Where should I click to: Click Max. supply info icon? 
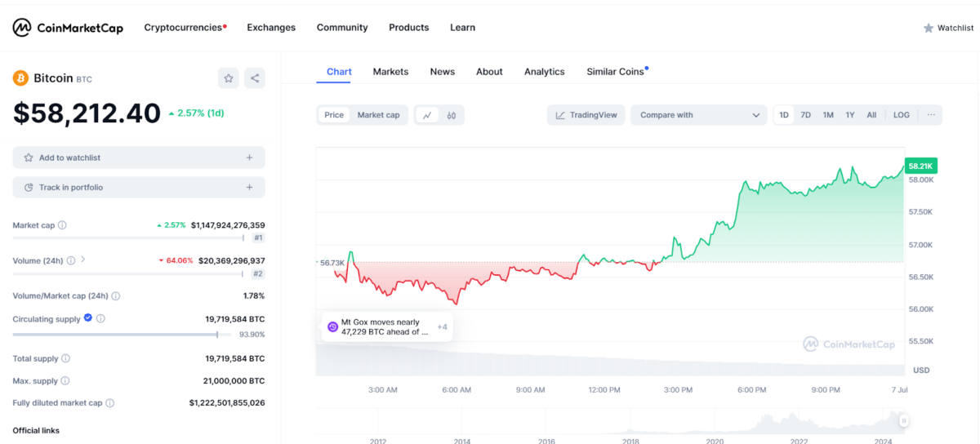[x=65, y=380]
